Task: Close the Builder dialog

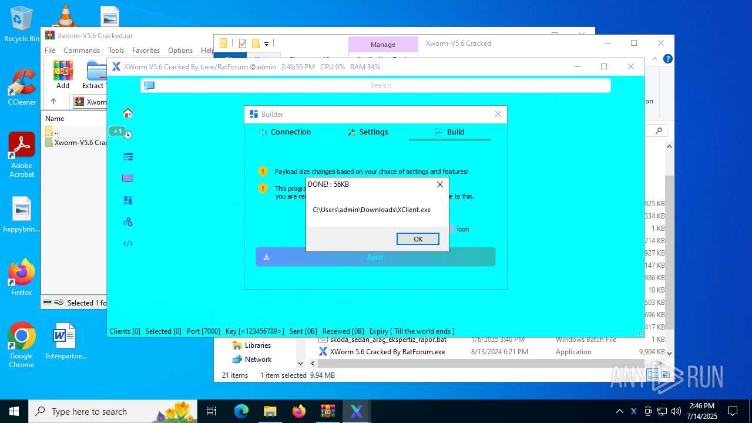Action: tap(498, 115)
